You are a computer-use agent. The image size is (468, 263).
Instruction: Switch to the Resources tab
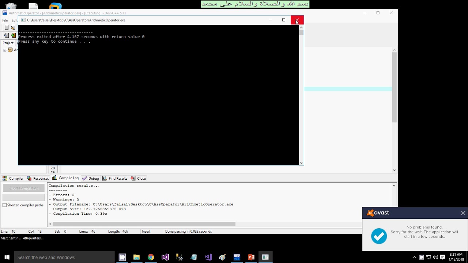tap(38, 178)
